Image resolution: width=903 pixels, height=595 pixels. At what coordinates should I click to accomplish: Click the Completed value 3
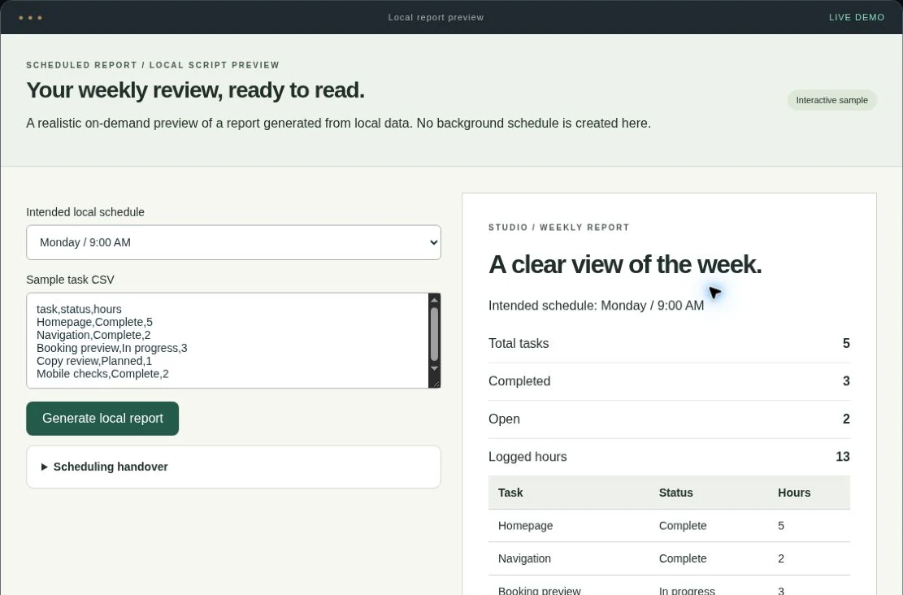846,381
